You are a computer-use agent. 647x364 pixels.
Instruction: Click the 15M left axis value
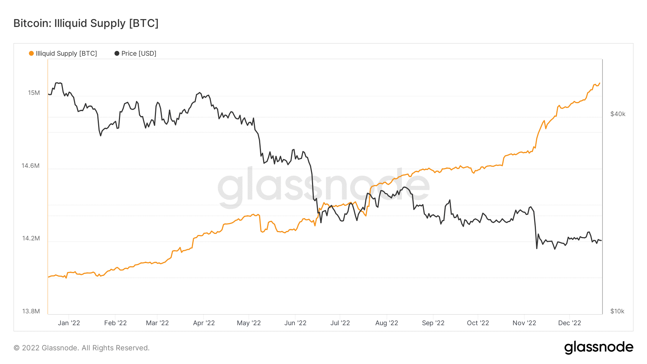click(34, 93)
